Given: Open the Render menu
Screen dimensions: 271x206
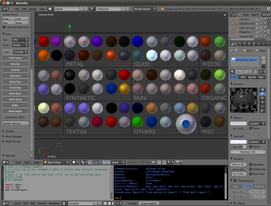Looking at the screenshot, I should (33, 9).
